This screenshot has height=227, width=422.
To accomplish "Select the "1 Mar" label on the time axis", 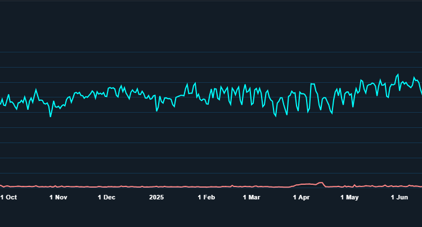I will point(252,197).
